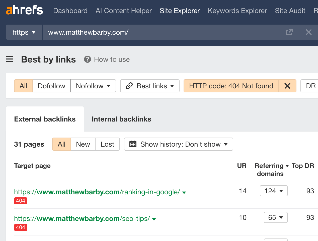Open the hamburger report menu icon
The width and height of the screenshot is (318, 241).
pos(10,59)
